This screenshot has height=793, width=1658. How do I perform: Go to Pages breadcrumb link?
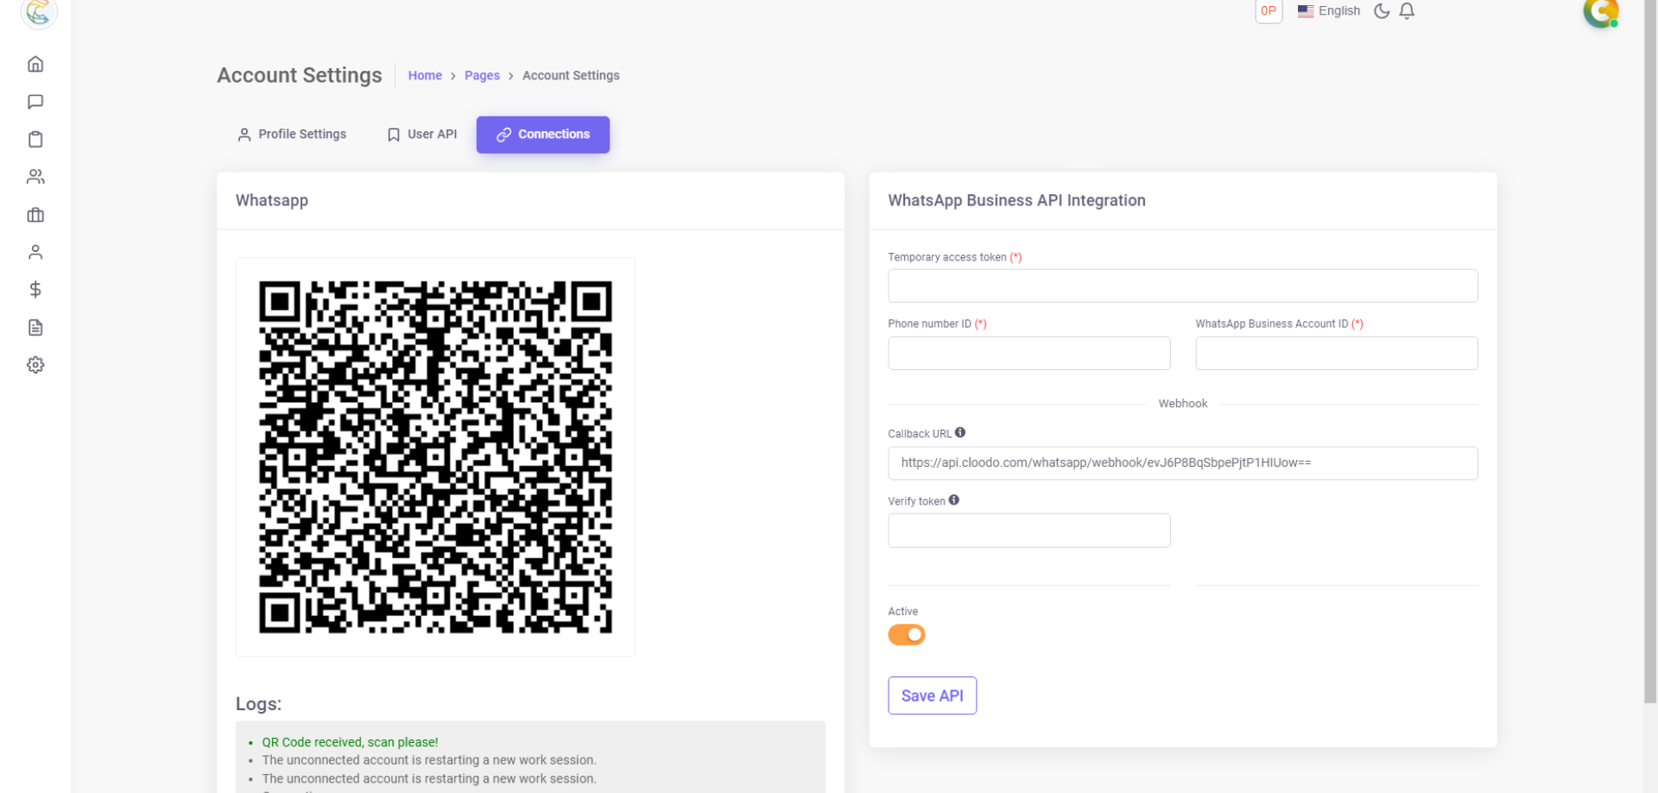pos(482,76)
